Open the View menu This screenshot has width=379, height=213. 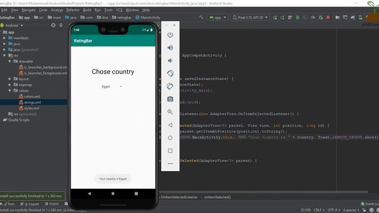14,10
